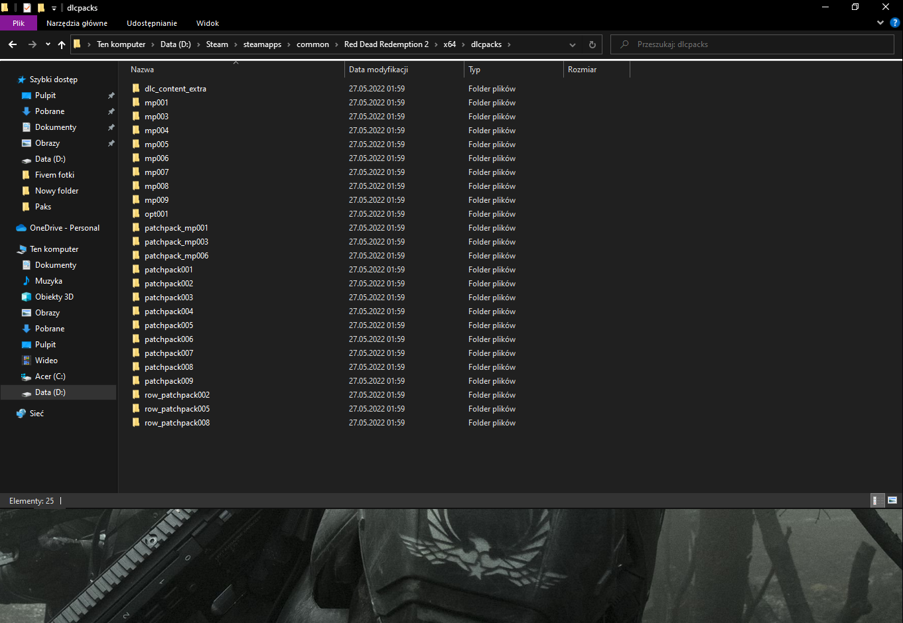Select the opt001 folder icon
The height and width of the screenshot is (623, 903).
[136, 213]
